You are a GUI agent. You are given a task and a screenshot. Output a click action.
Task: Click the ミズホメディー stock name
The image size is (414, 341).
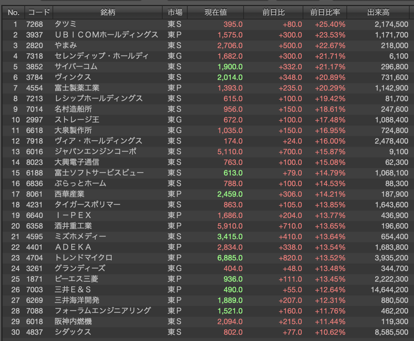point(80,237)
